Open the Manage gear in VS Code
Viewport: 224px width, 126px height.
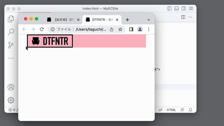coord(11,100)
